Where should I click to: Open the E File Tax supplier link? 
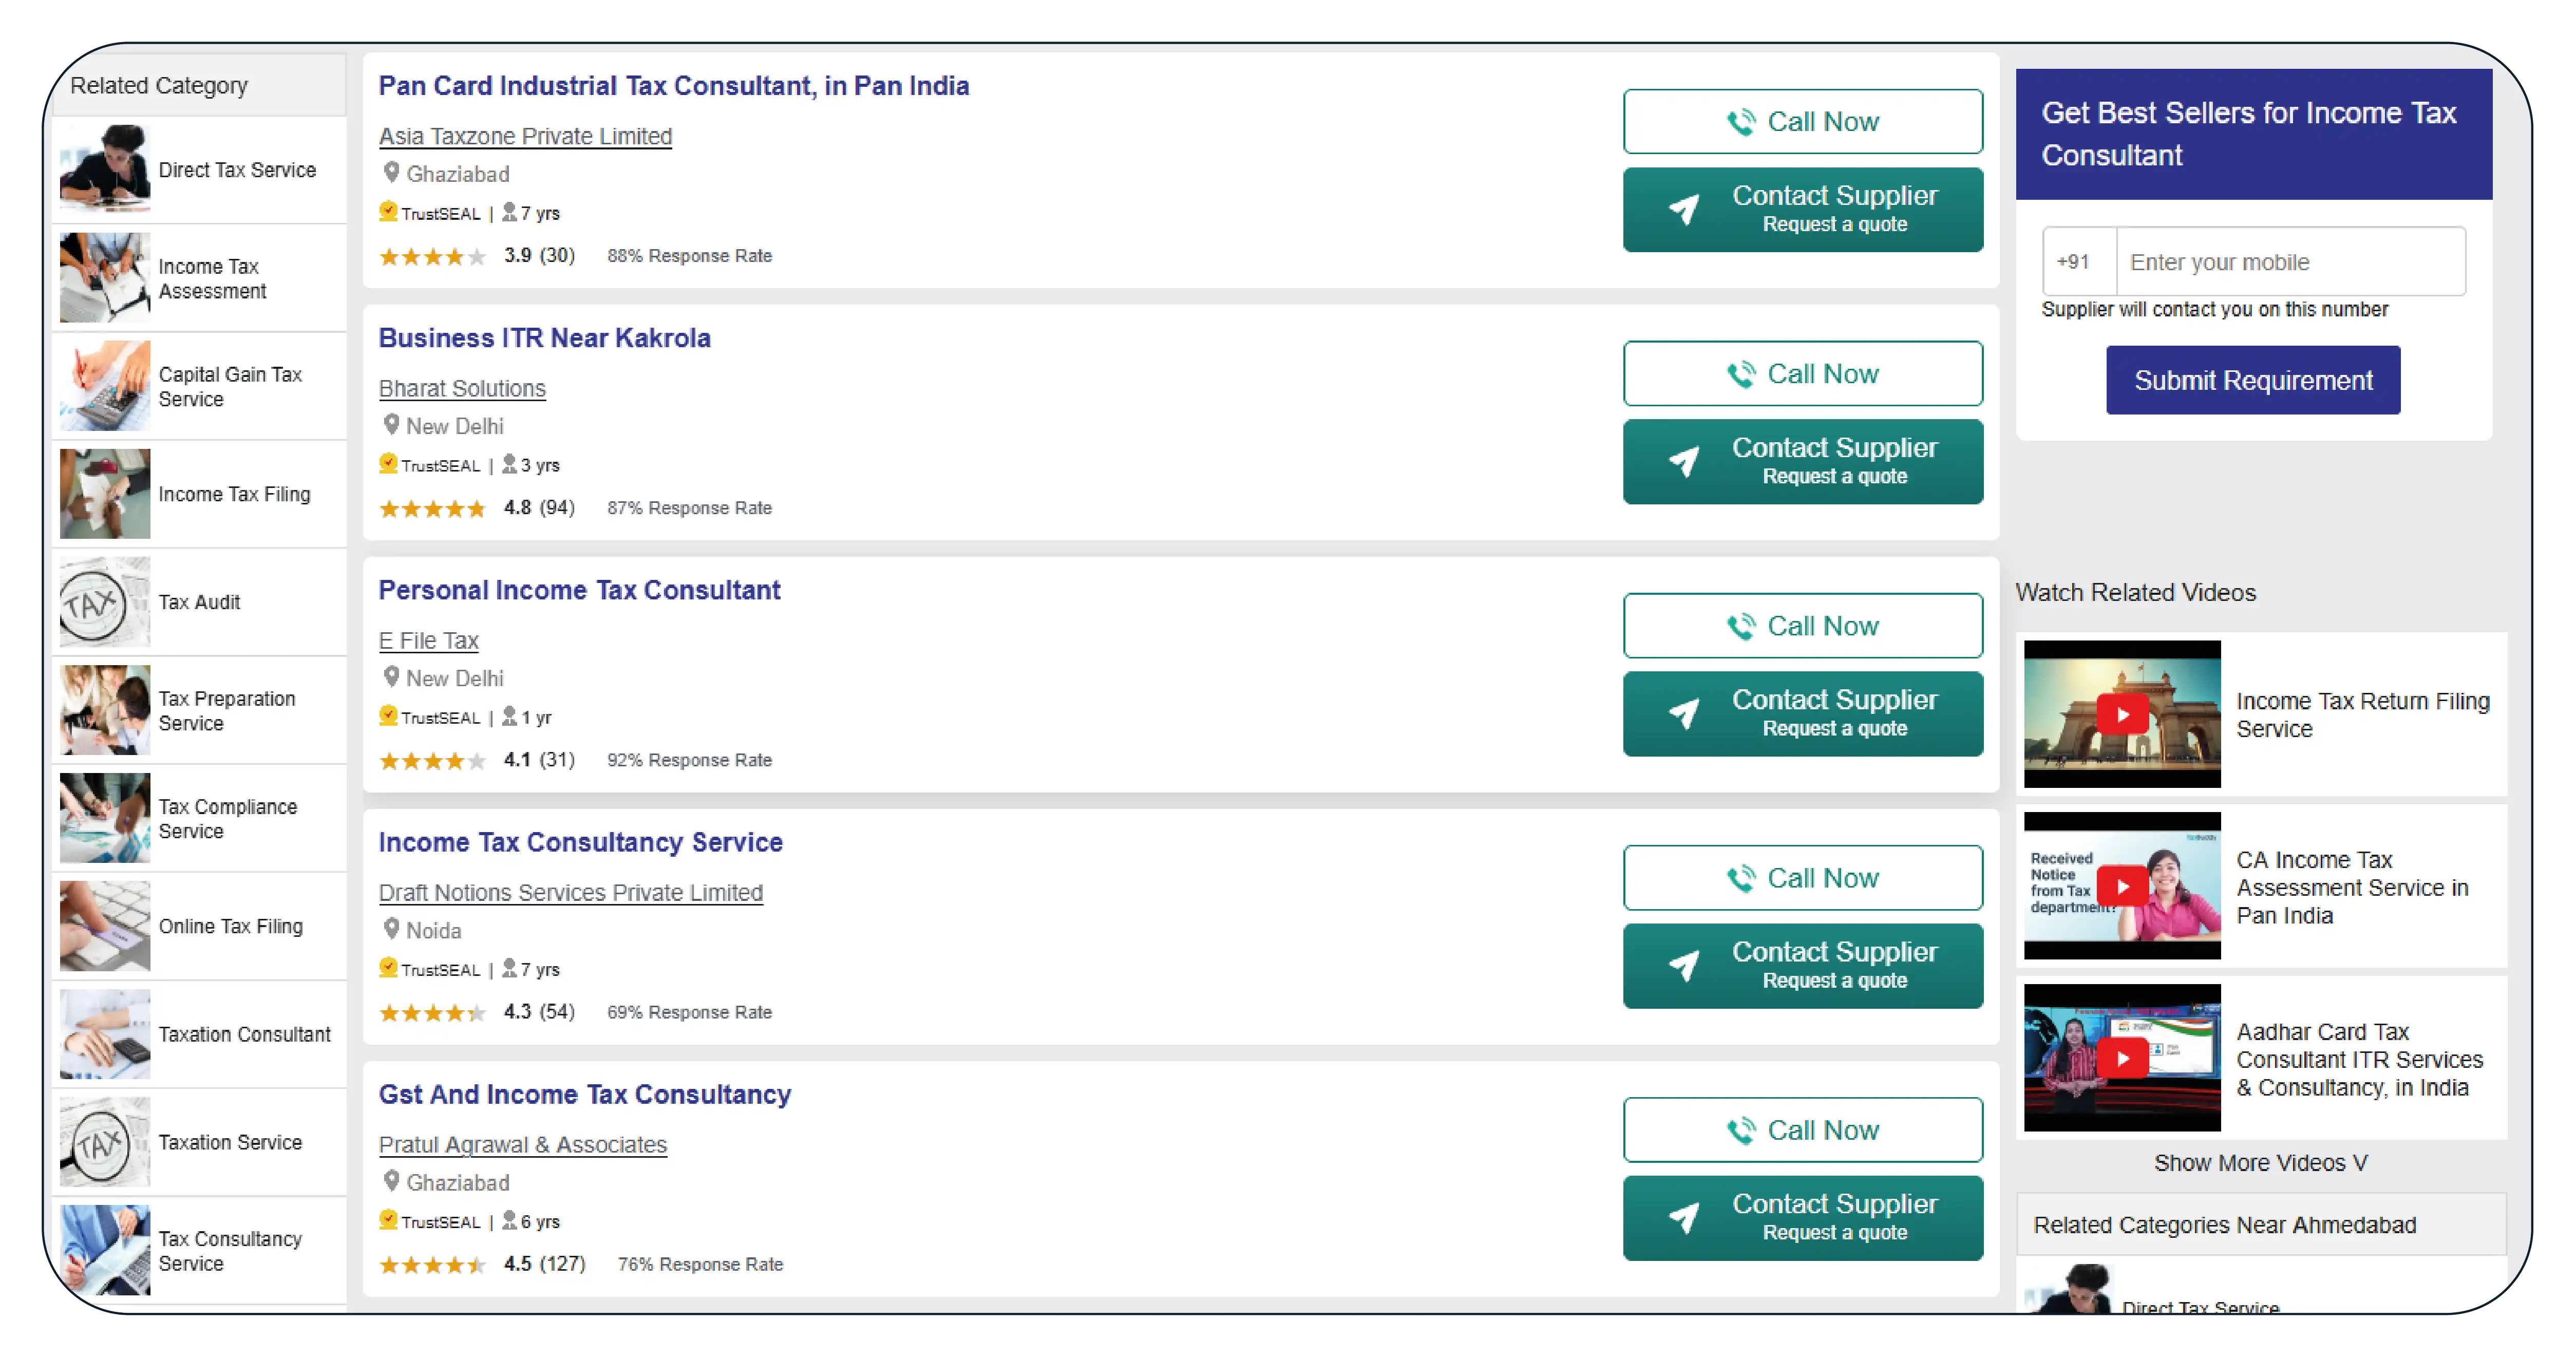[x=428, y=640]
